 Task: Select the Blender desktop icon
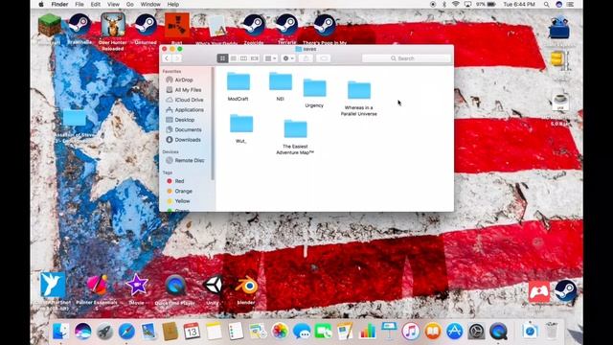246,286
